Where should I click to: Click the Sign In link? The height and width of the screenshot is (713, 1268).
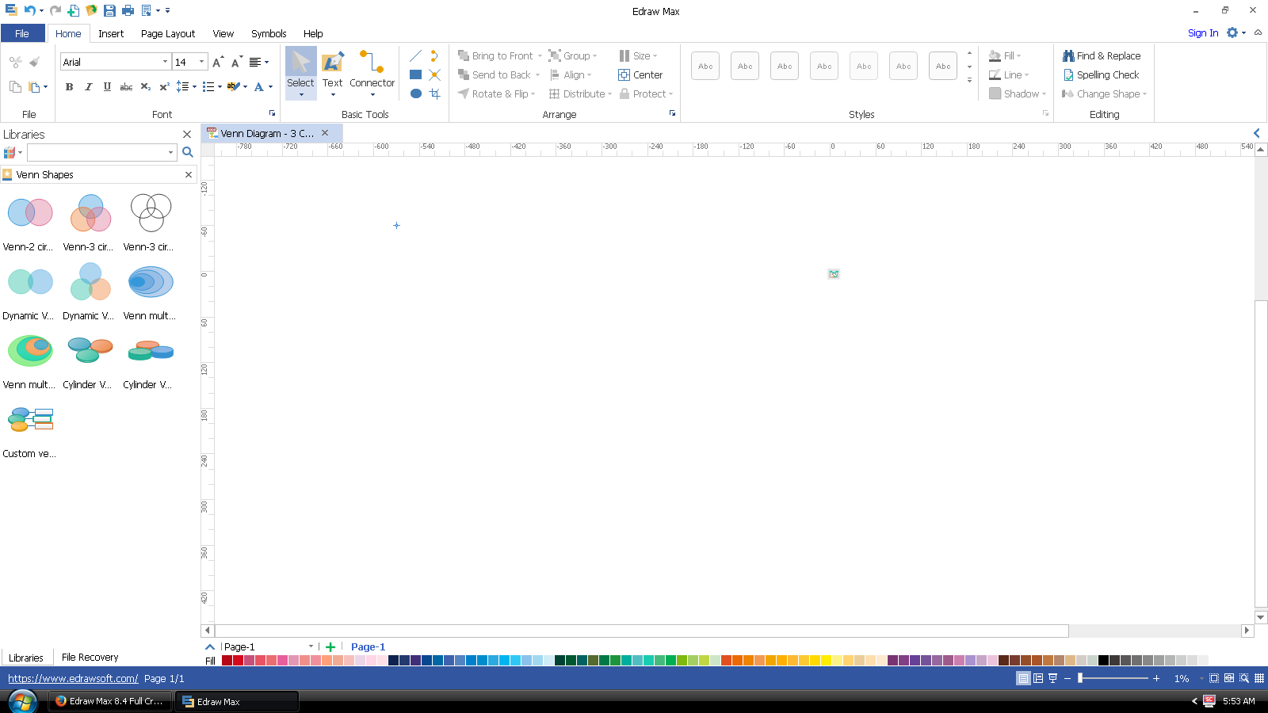[x=1202, y=33]
